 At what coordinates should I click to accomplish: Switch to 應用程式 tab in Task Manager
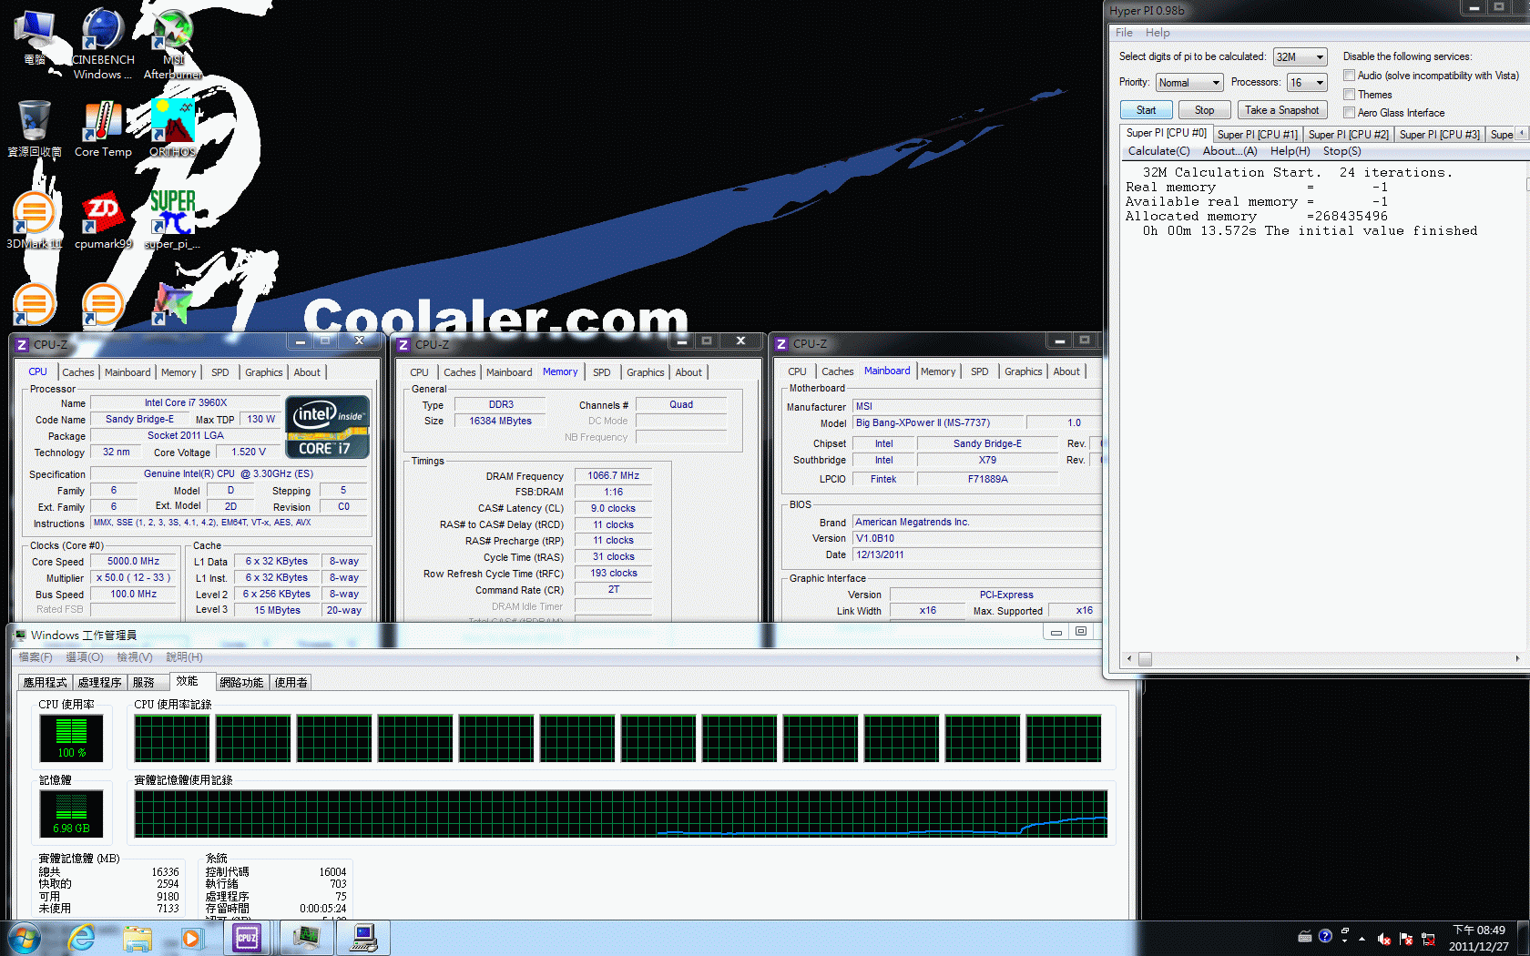pos(45,682)
